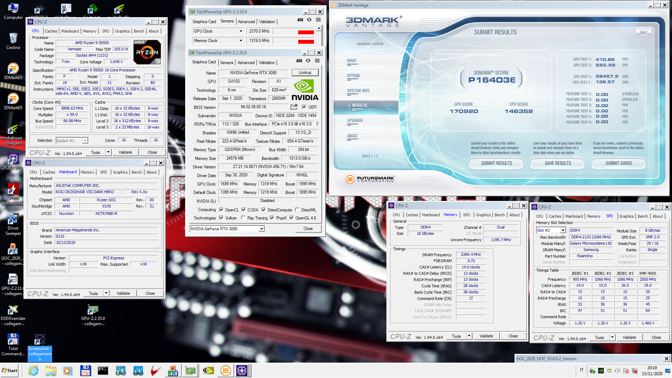
Task: Click the refresh icon in GPU-Z Graphics Card window
Action: point(308,61)
